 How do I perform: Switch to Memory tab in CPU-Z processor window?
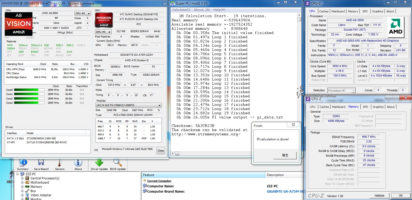(x=353, y=11)
